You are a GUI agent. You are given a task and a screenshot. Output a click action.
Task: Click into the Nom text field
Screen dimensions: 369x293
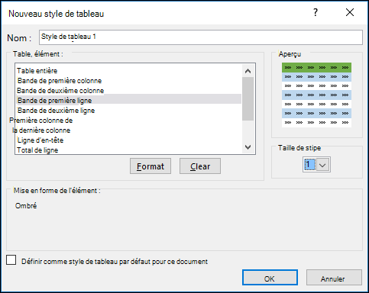201,37
